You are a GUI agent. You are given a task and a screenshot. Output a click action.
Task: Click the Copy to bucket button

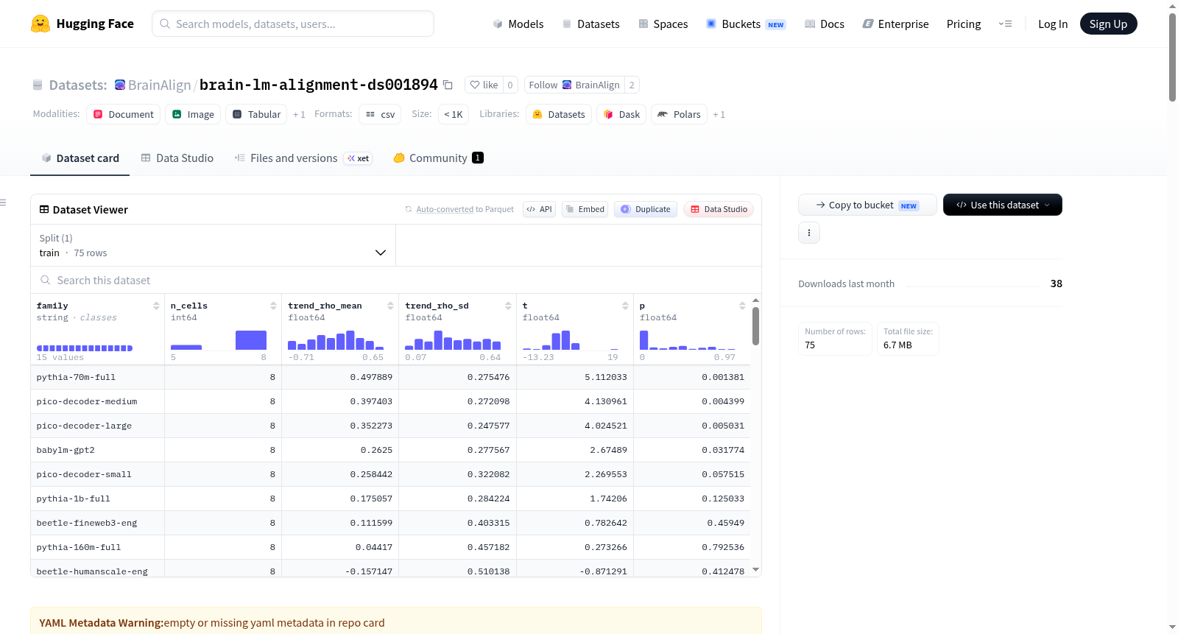pyautogui.click(x=867, y=205)
